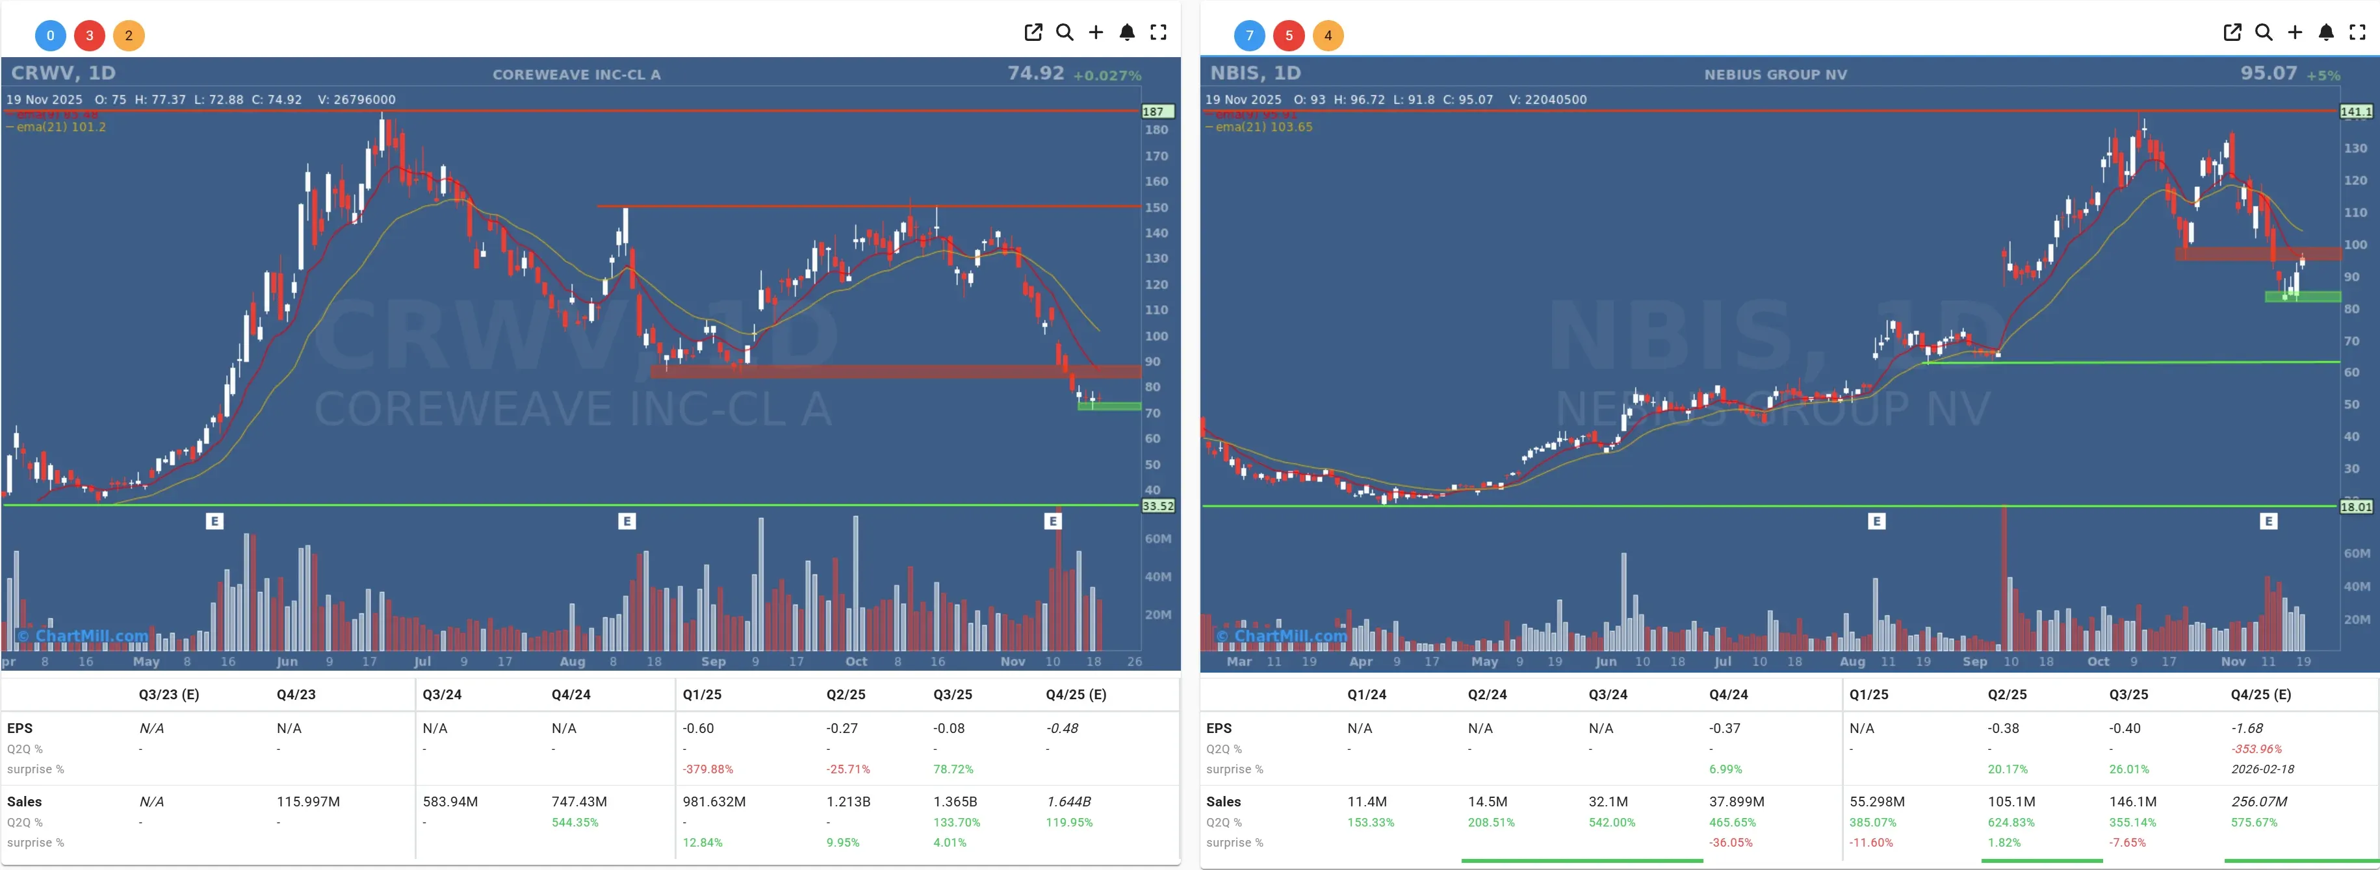2380x870 pixels.
Task: Visit the ChartMill.com link on CRWV chart
Action: coord(81,635)
